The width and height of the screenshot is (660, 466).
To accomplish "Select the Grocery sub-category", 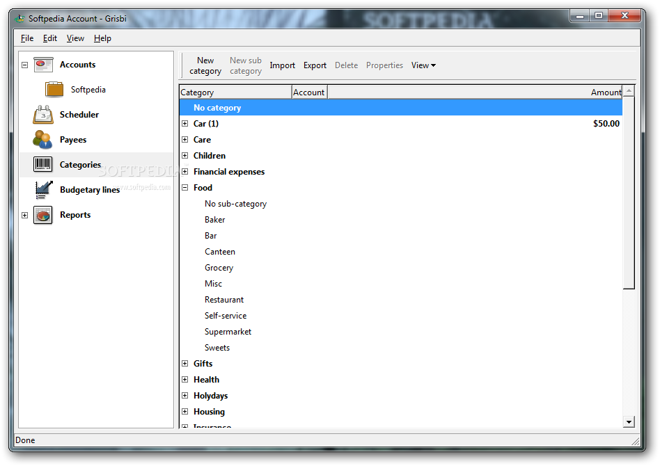I will point(219,268).
